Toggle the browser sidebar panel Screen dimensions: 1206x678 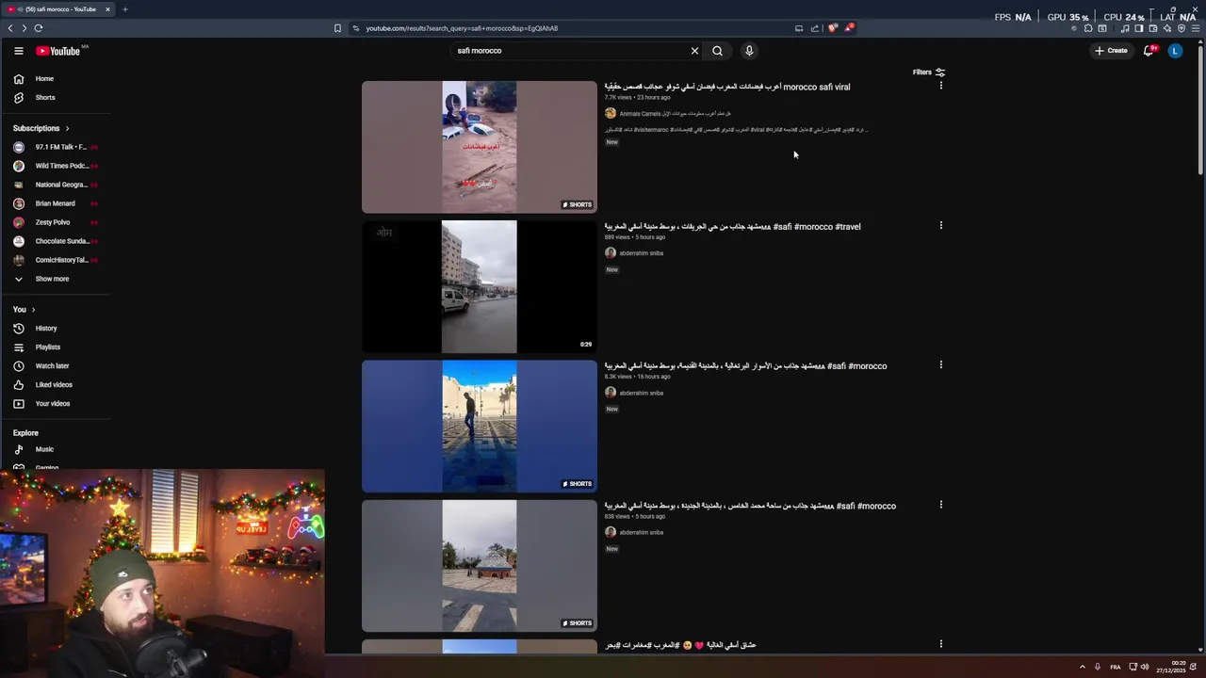point(1138,28)
